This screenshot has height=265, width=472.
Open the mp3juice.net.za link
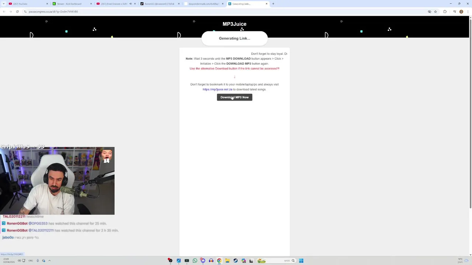click(217, 89)
